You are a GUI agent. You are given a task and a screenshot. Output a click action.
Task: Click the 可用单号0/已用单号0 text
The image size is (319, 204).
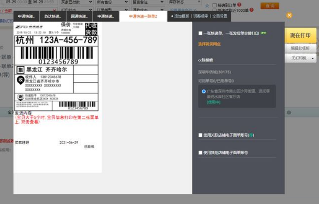click(x=216, y=81)
